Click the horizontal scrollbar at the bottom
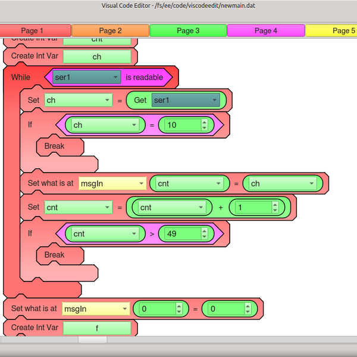The width and height of the screenshot is (357, 357). point(92,340)
